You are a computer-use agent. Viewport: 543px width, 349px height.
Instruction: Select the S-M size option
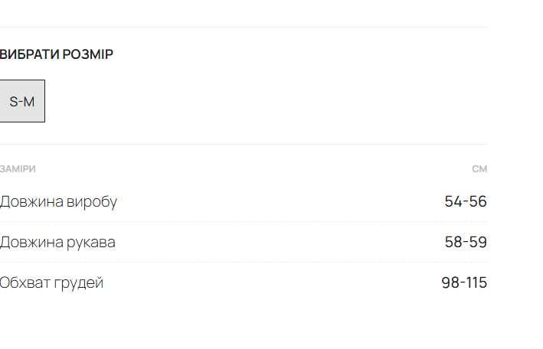(x=22, y=101)
